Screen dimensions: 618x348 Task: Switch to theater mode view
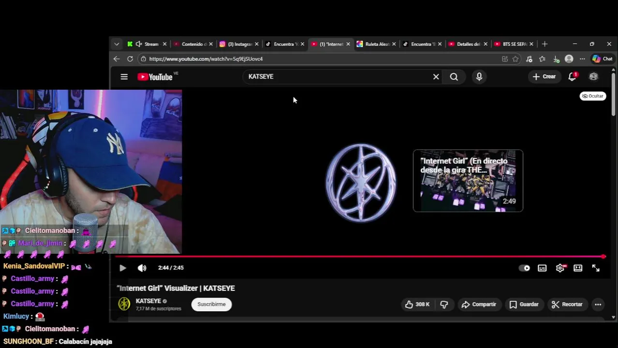[x=578, y=268]
